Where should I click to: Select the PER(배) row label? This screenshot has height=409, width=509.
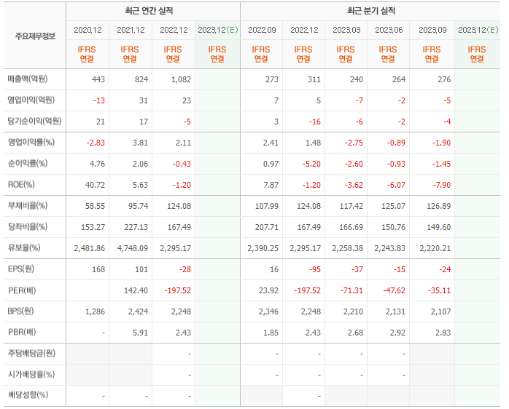pos(22,290)
